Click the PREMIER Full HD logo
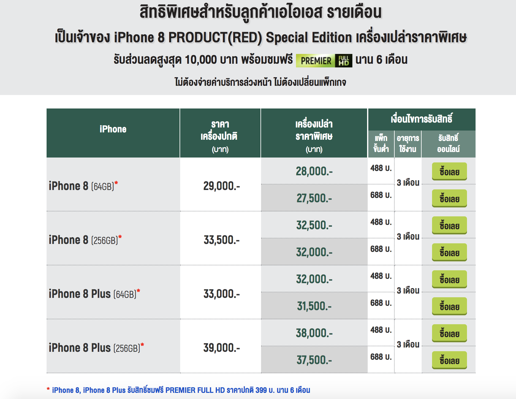The height and width of the screenshot is (399, 516). (324, 60)
